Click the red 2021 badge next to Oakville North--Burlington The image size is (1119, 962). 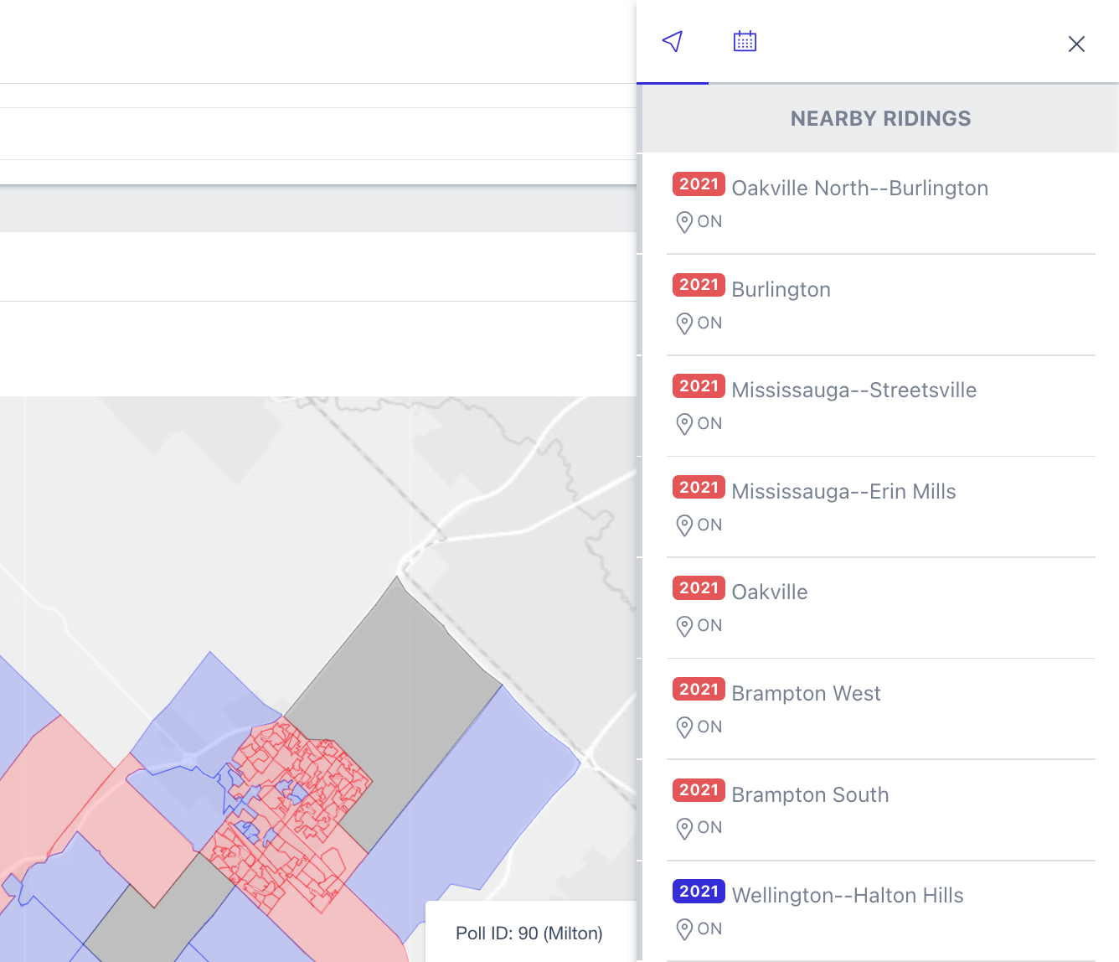tap(699, 184)
